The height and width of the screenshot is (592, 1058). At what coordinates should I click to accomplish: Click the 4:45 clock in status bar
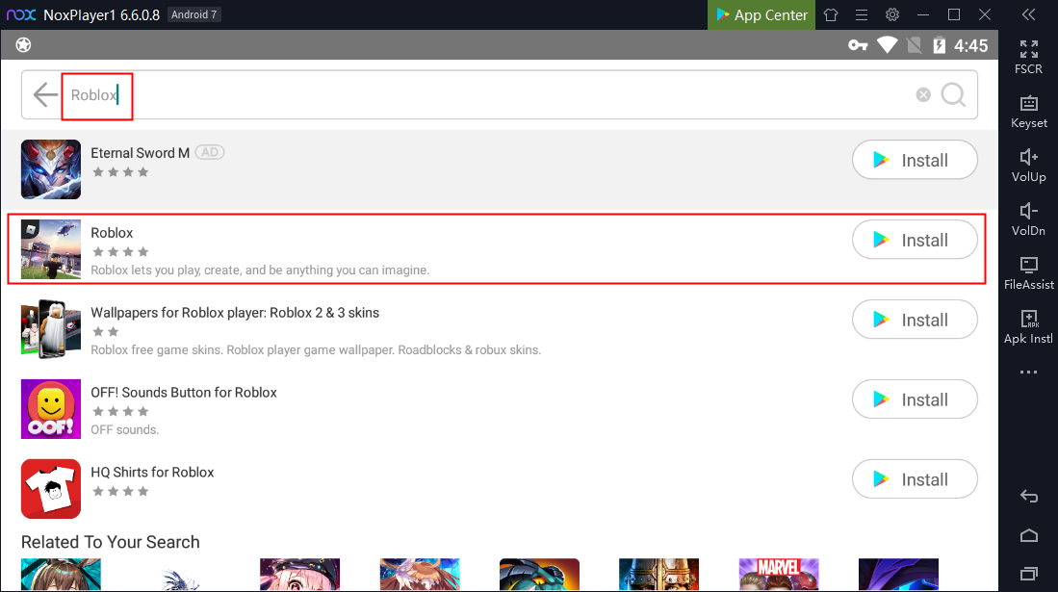(x=971, y=45)
